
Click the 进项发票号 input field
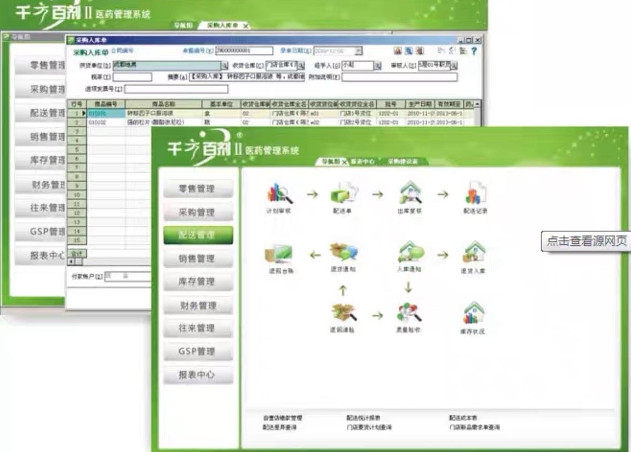[176, 88]
